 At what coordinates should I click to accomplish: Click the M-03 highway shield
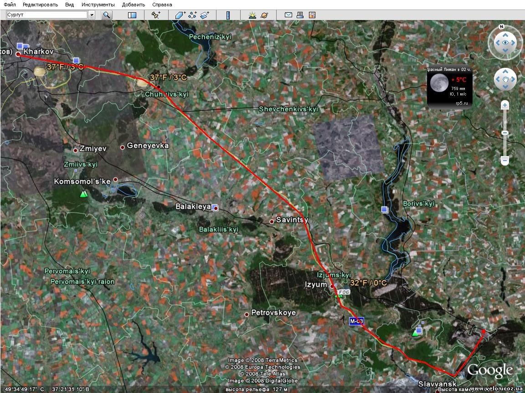point(356,321)
